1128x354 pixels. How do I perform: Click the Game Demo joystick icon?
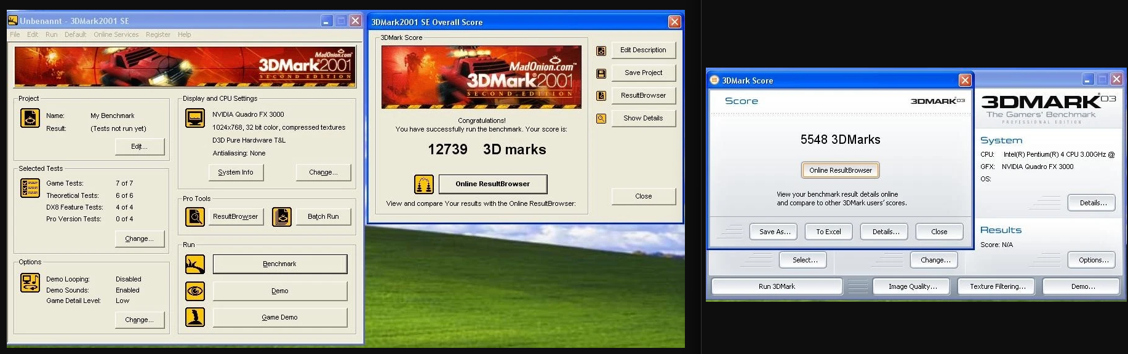coord(195,317)
